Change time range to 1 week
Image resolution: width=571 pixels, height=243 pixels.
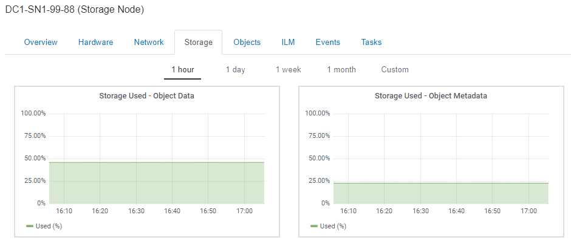[x=288, y=70]
